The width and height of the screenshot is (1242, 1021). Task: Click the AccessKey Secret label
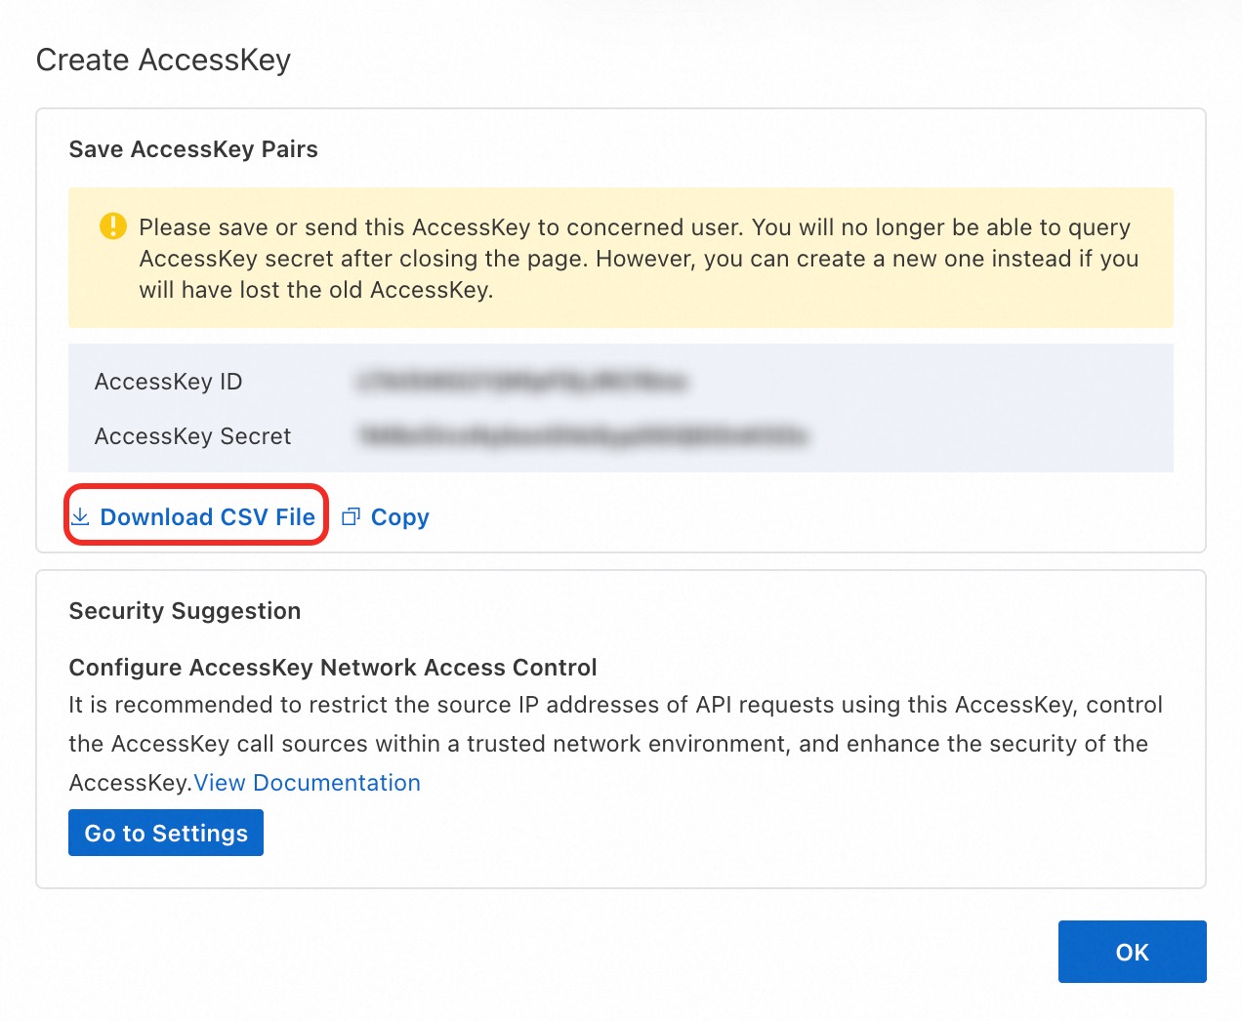tap(192, 436)
